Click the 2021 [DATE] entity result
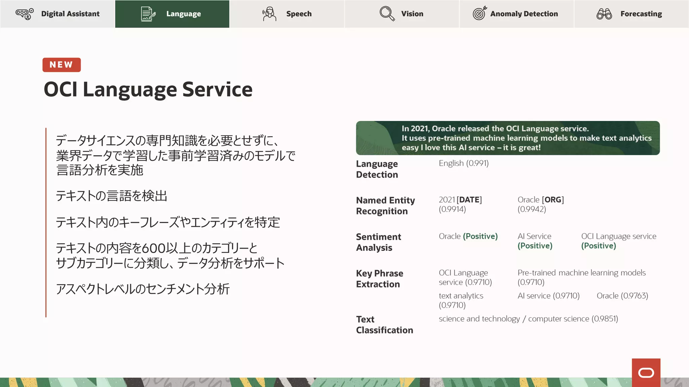Image resolution: width=689 pixels, height=387 pixels. (x=460, y=204)
